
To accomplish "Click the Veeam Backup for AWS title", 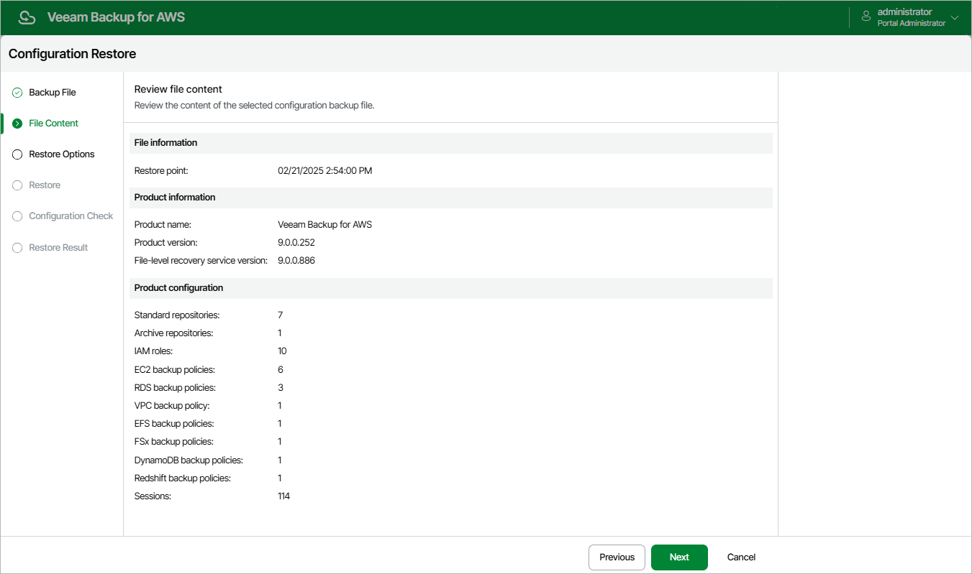I will (x=116, y=17).
